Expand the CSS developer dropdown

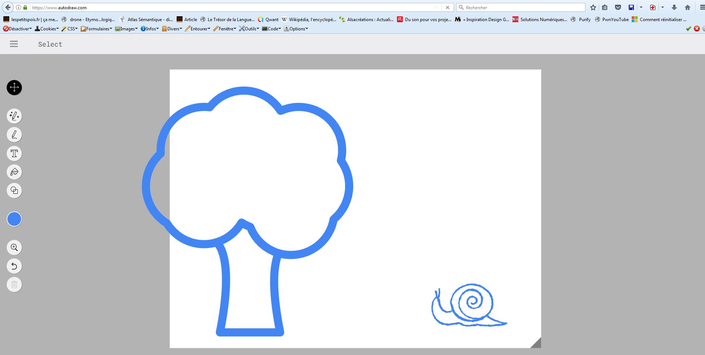point(70,29)
